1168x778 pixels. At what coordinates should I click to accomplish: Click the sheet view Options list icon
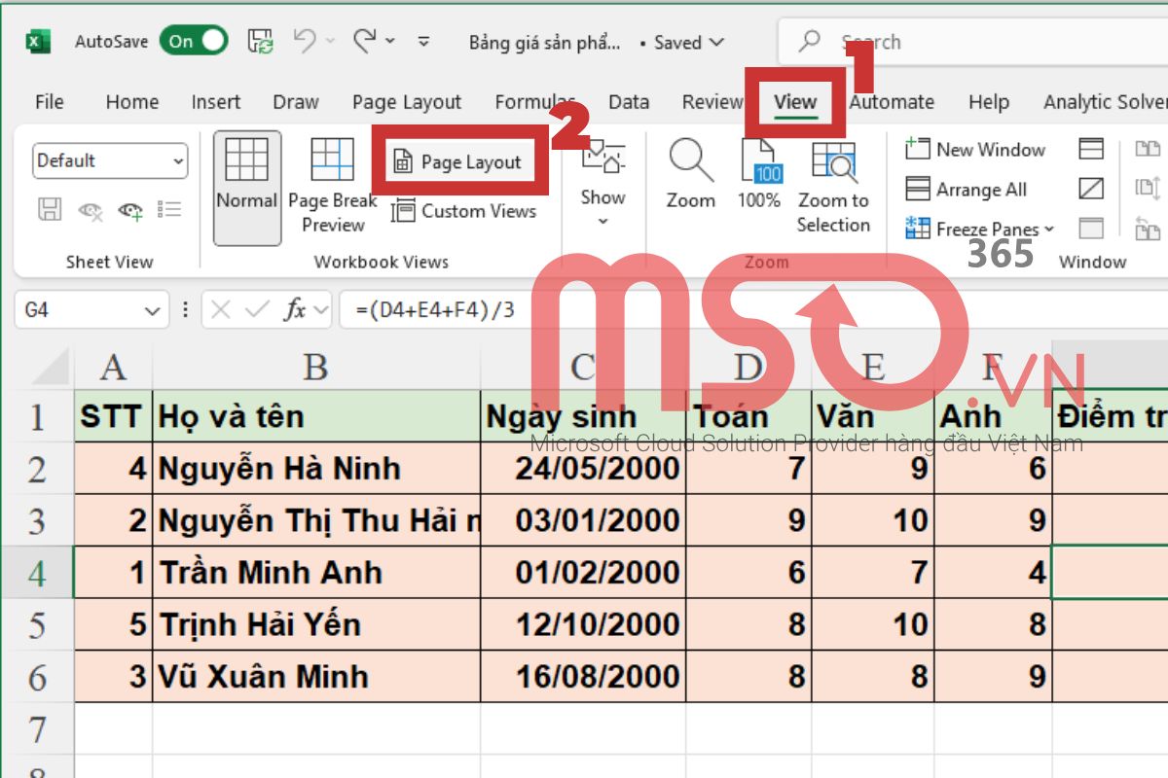point(169,209)
